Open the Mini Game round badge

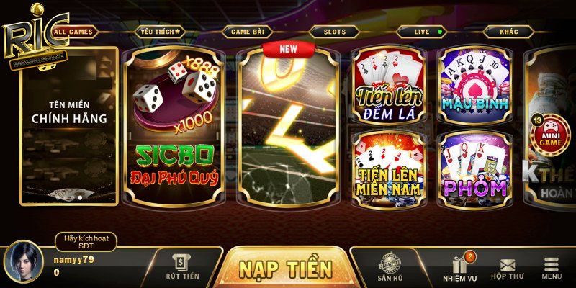tap(551, 135)
